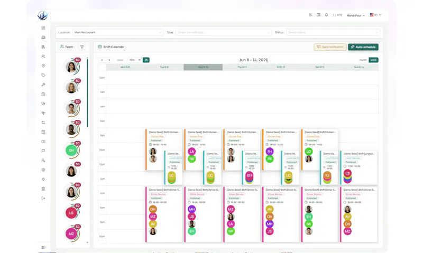Viewport: 423px width, 253px height.
Task: Select 2h time interval
Action: (x=146, y=60)
